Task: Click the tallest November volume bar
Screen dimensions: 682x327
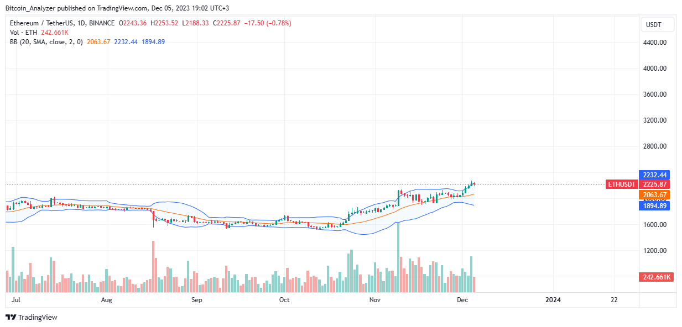Action: pos(398,257)
